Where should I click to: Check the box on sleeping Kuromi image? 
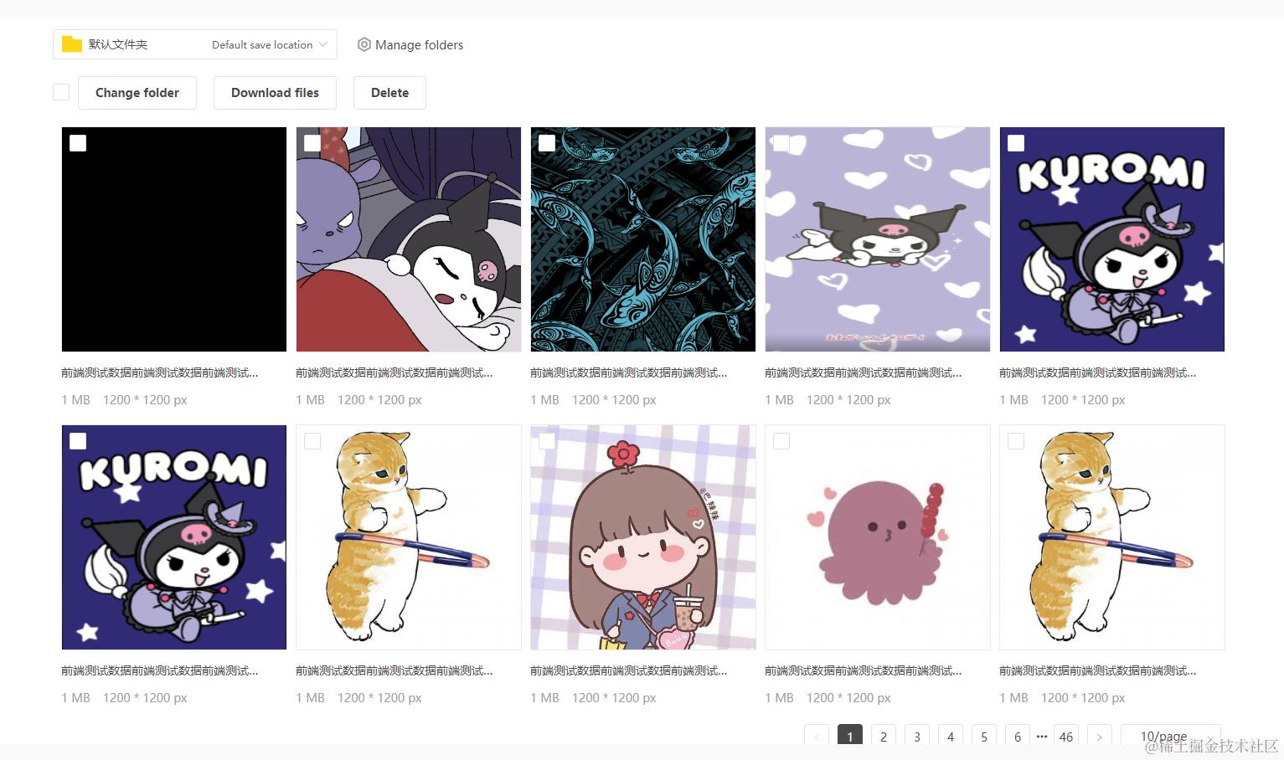[312, 143]
